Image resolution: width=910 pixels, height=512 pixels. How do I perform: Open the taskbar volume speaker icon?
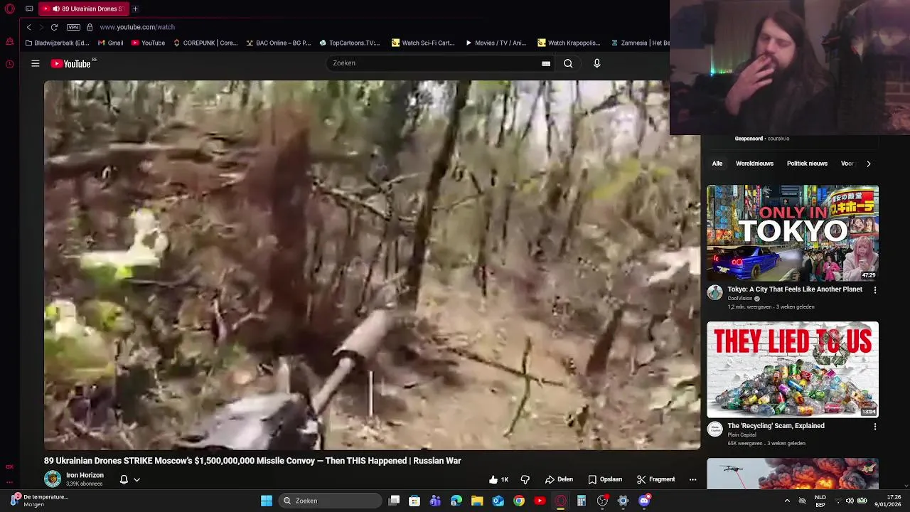point(850,501)
